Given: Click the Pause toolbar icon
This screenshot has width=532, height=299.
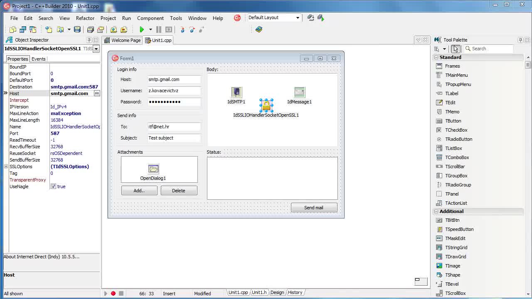Looking at the screenshot, I should [x=158, y=29].
